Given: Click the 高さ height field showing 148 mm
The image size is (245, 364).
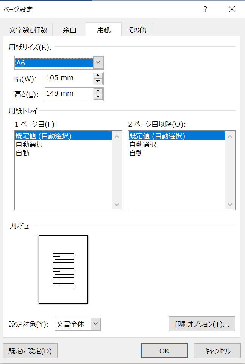Looking at the screenshot, I should [69, 94].
